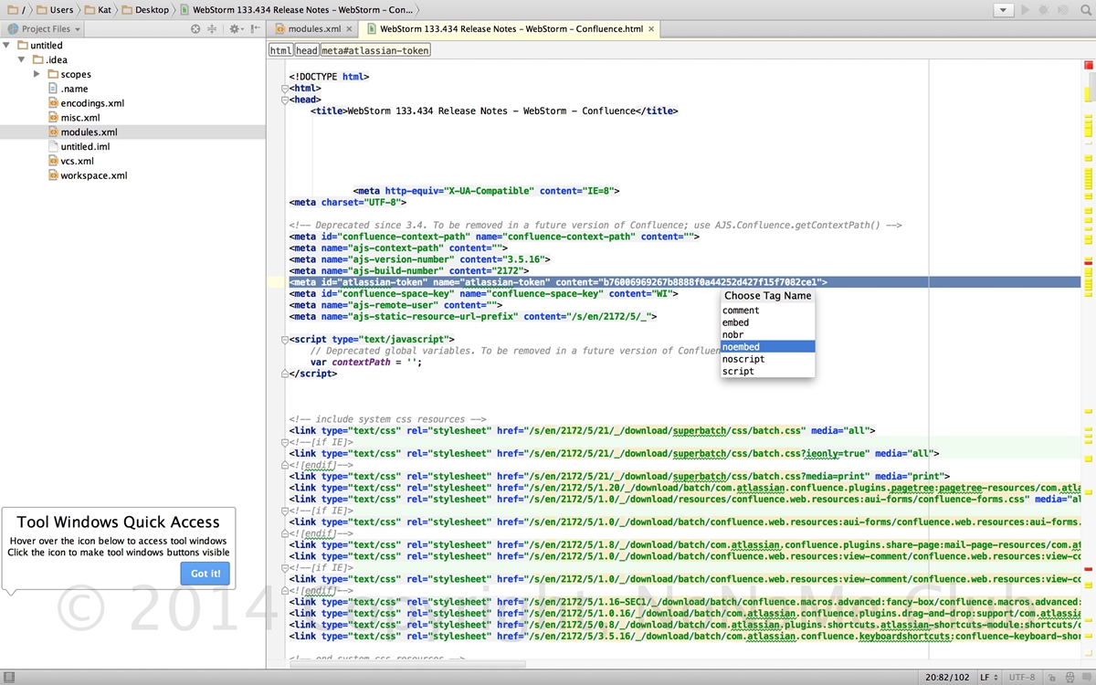The width and height of the screenshot is (1096, 685).
Task: Click the title tag line in the editor
Action: [494, 111]
